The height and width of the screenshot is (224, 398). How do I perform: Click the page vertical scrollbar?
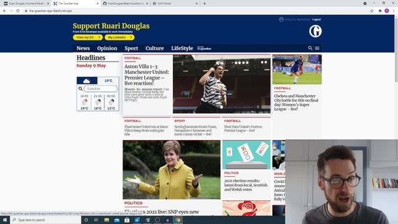(396, 51)
